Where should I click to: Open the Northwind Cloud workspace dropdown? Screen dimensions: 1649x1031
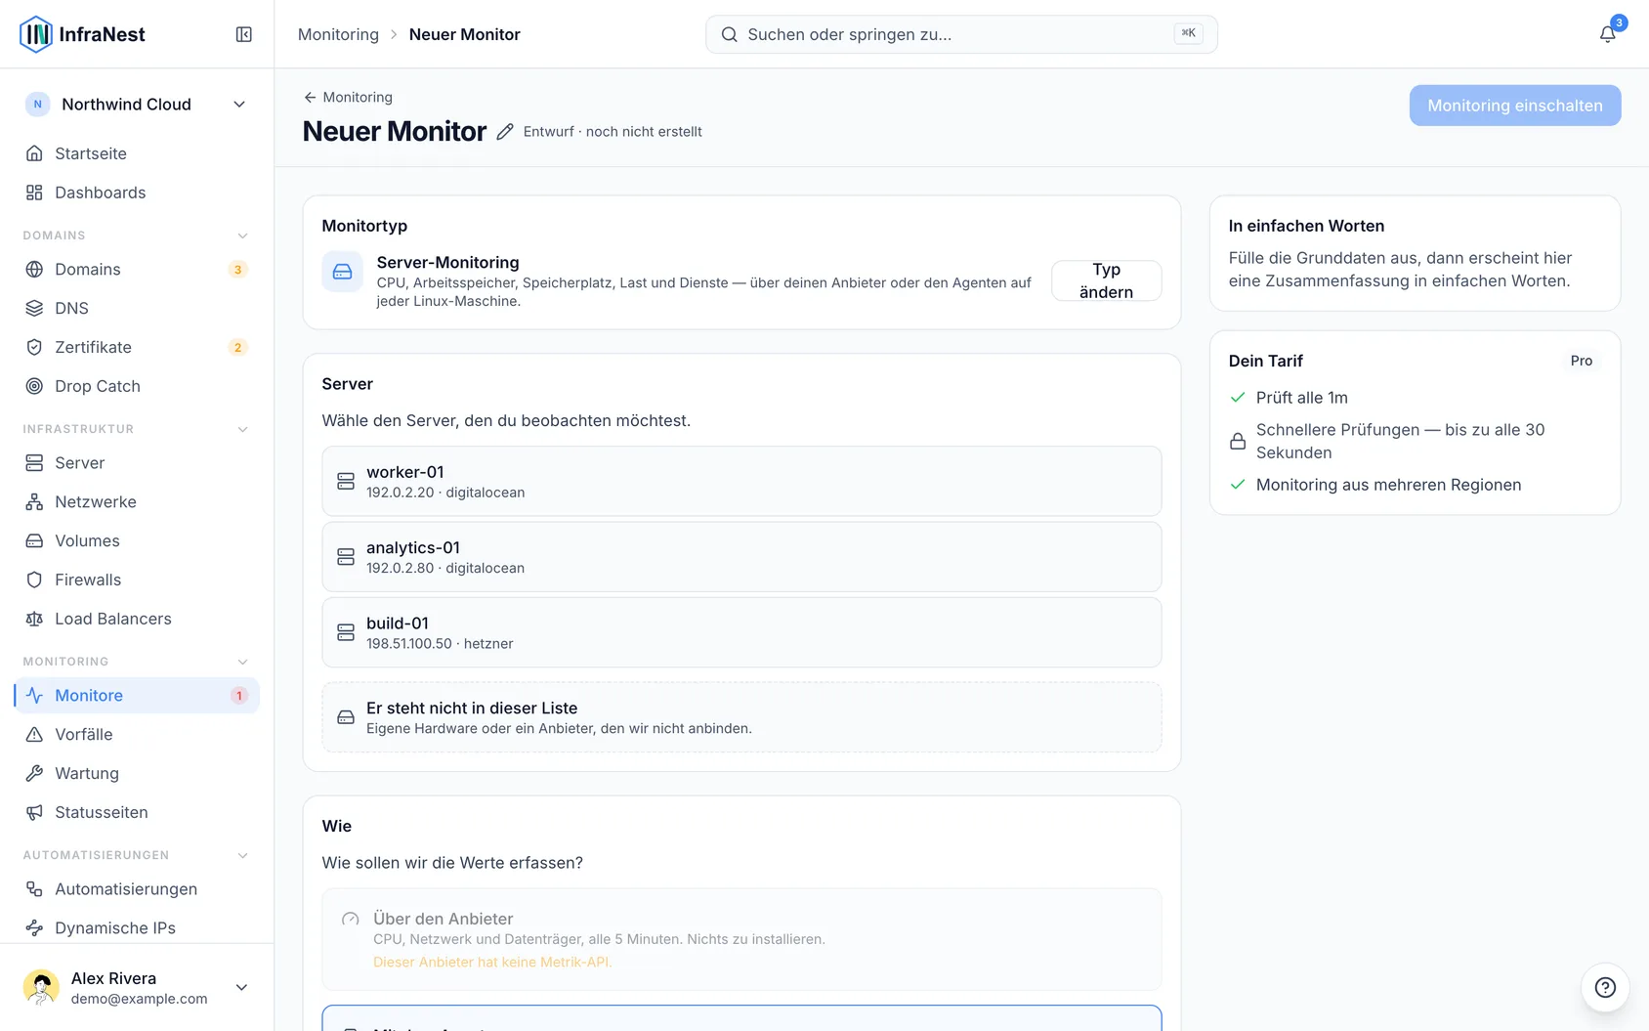point(137,104)
